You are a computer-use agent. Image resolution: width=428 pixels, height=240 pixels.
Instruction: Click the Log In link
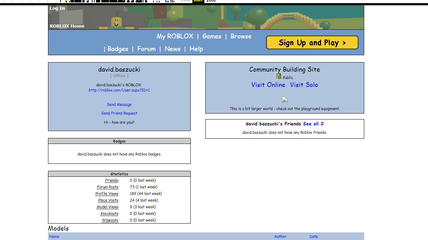click(x=57, y=8)
